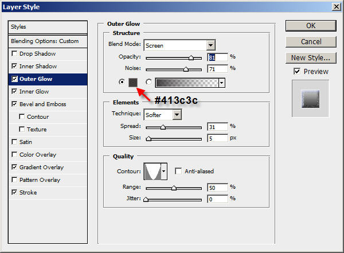This screenshot has width=344, height=253.
Task: Select the solid color glow radio button
Action: coord(122,82)
